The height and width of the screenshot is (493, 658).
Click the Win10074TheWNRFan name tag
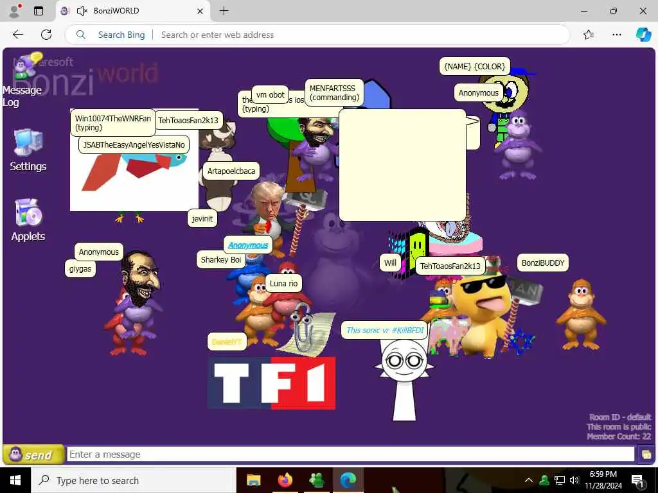tap(113, 123)
